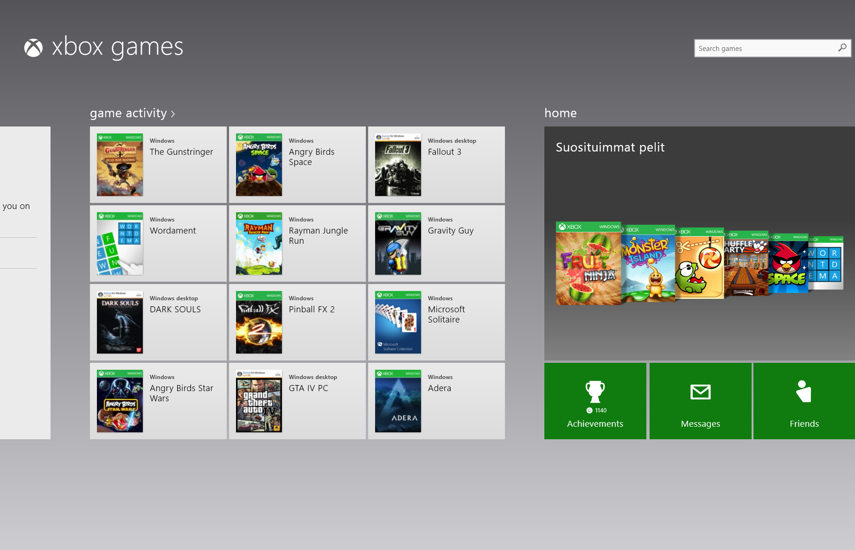The width and height of the screenshot is (855, 550).
Task: Click the 1140 gamerscore value
Action: pos(601,411)
